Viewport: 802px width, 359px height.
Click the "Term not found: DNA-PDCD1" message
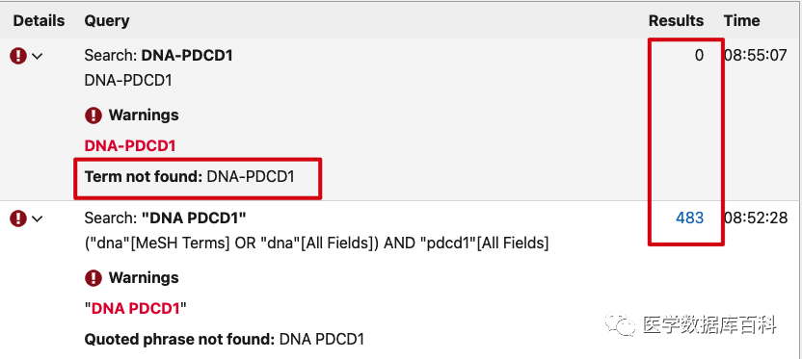click(189, 177)
